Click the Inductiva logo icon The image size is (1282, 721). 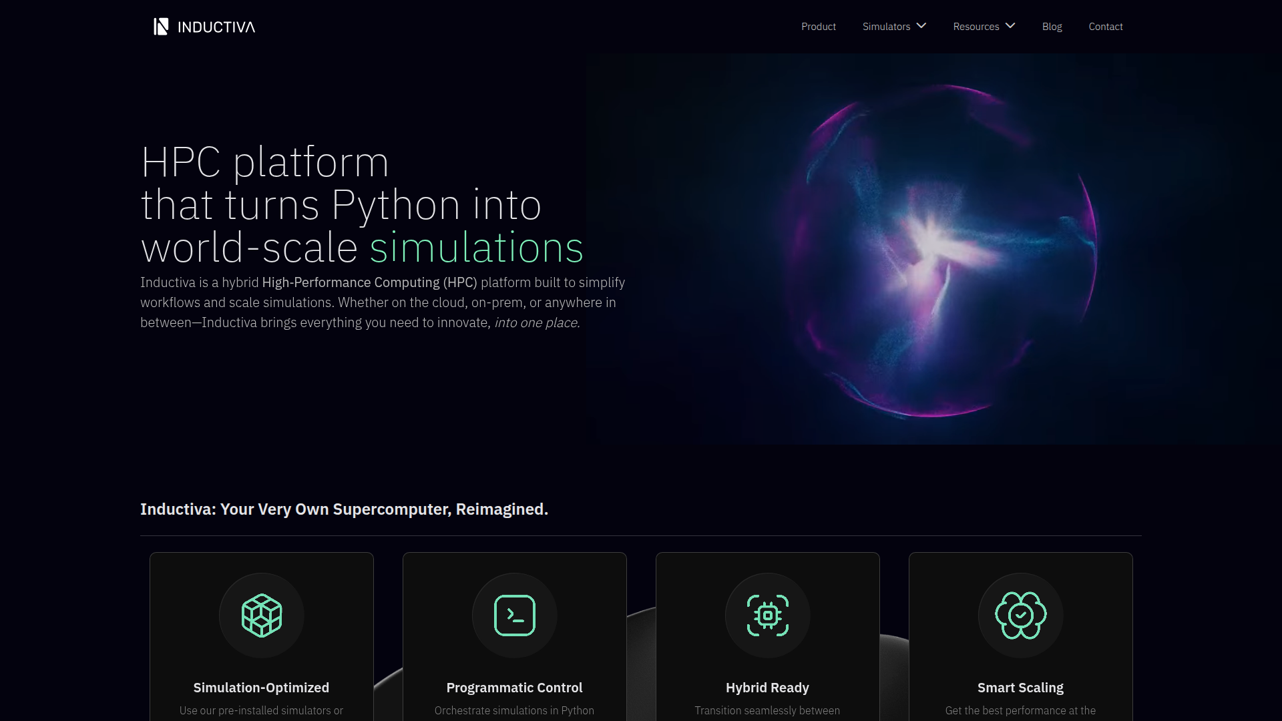(x=161, y=27)
